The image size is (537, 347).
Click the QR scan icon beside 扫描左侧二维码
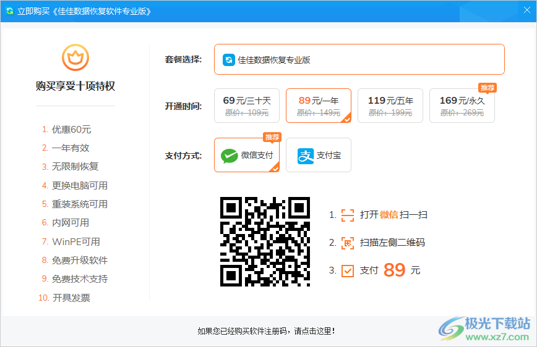pyautogui.click(x=348, y=243)
